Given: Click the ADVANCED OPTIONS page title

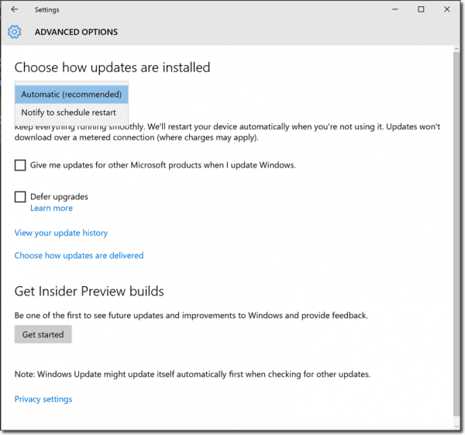Looking at the screenshot, I should pos(76,32).
